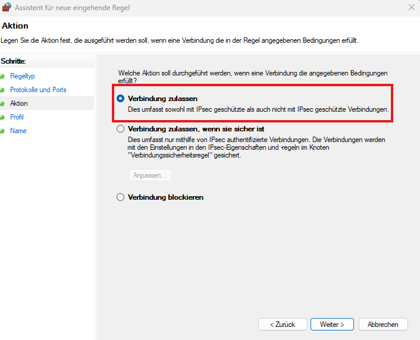This screenshot has height=340, width=420.
Task: Open the Name step in the sidebar
Action: [x=18, y=131]
